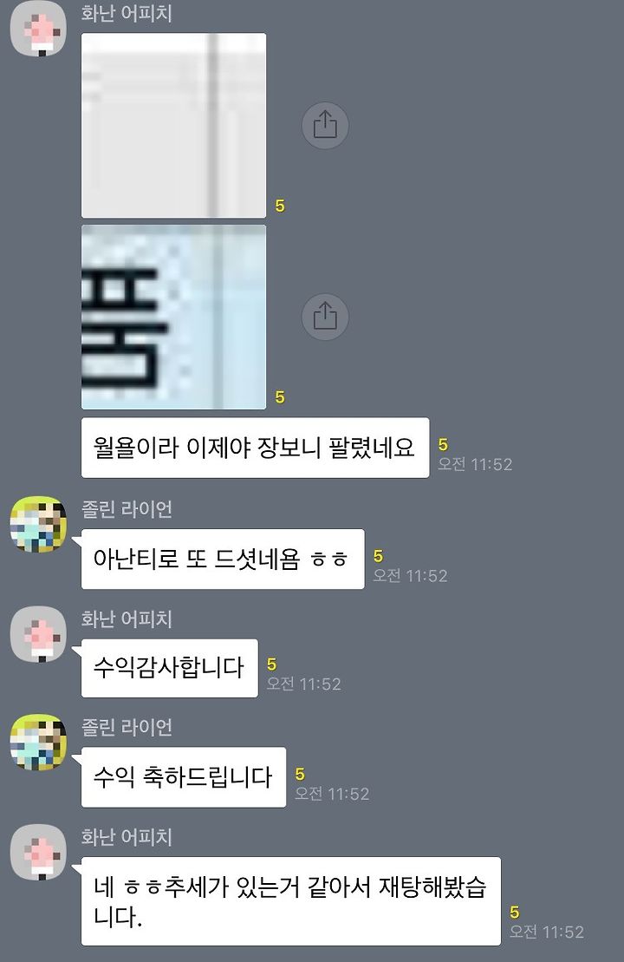
Task: Open 화난 어피치's top profile avatar
Action: 39,29
